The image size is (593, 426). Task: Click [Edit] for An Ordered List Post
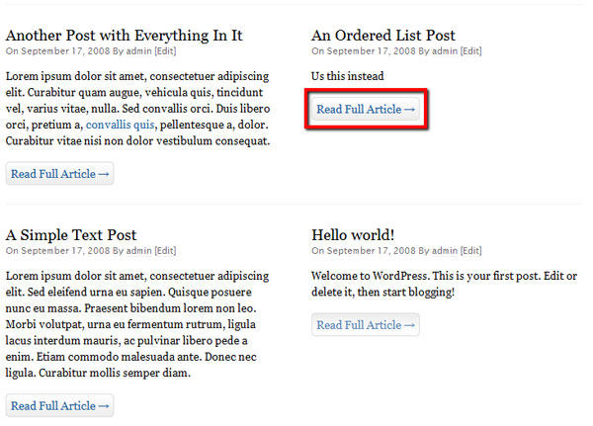click(471, 51)
